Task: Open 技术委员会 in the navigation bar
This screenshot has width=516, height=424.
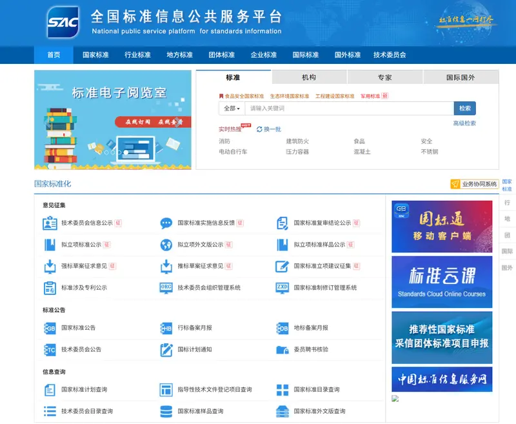Action: click(390, 55)
